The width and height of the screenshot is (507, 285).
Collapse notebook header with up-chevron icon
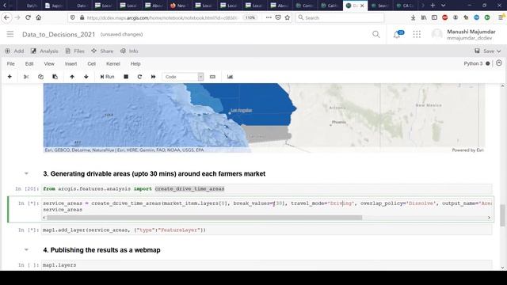(499, 63)
